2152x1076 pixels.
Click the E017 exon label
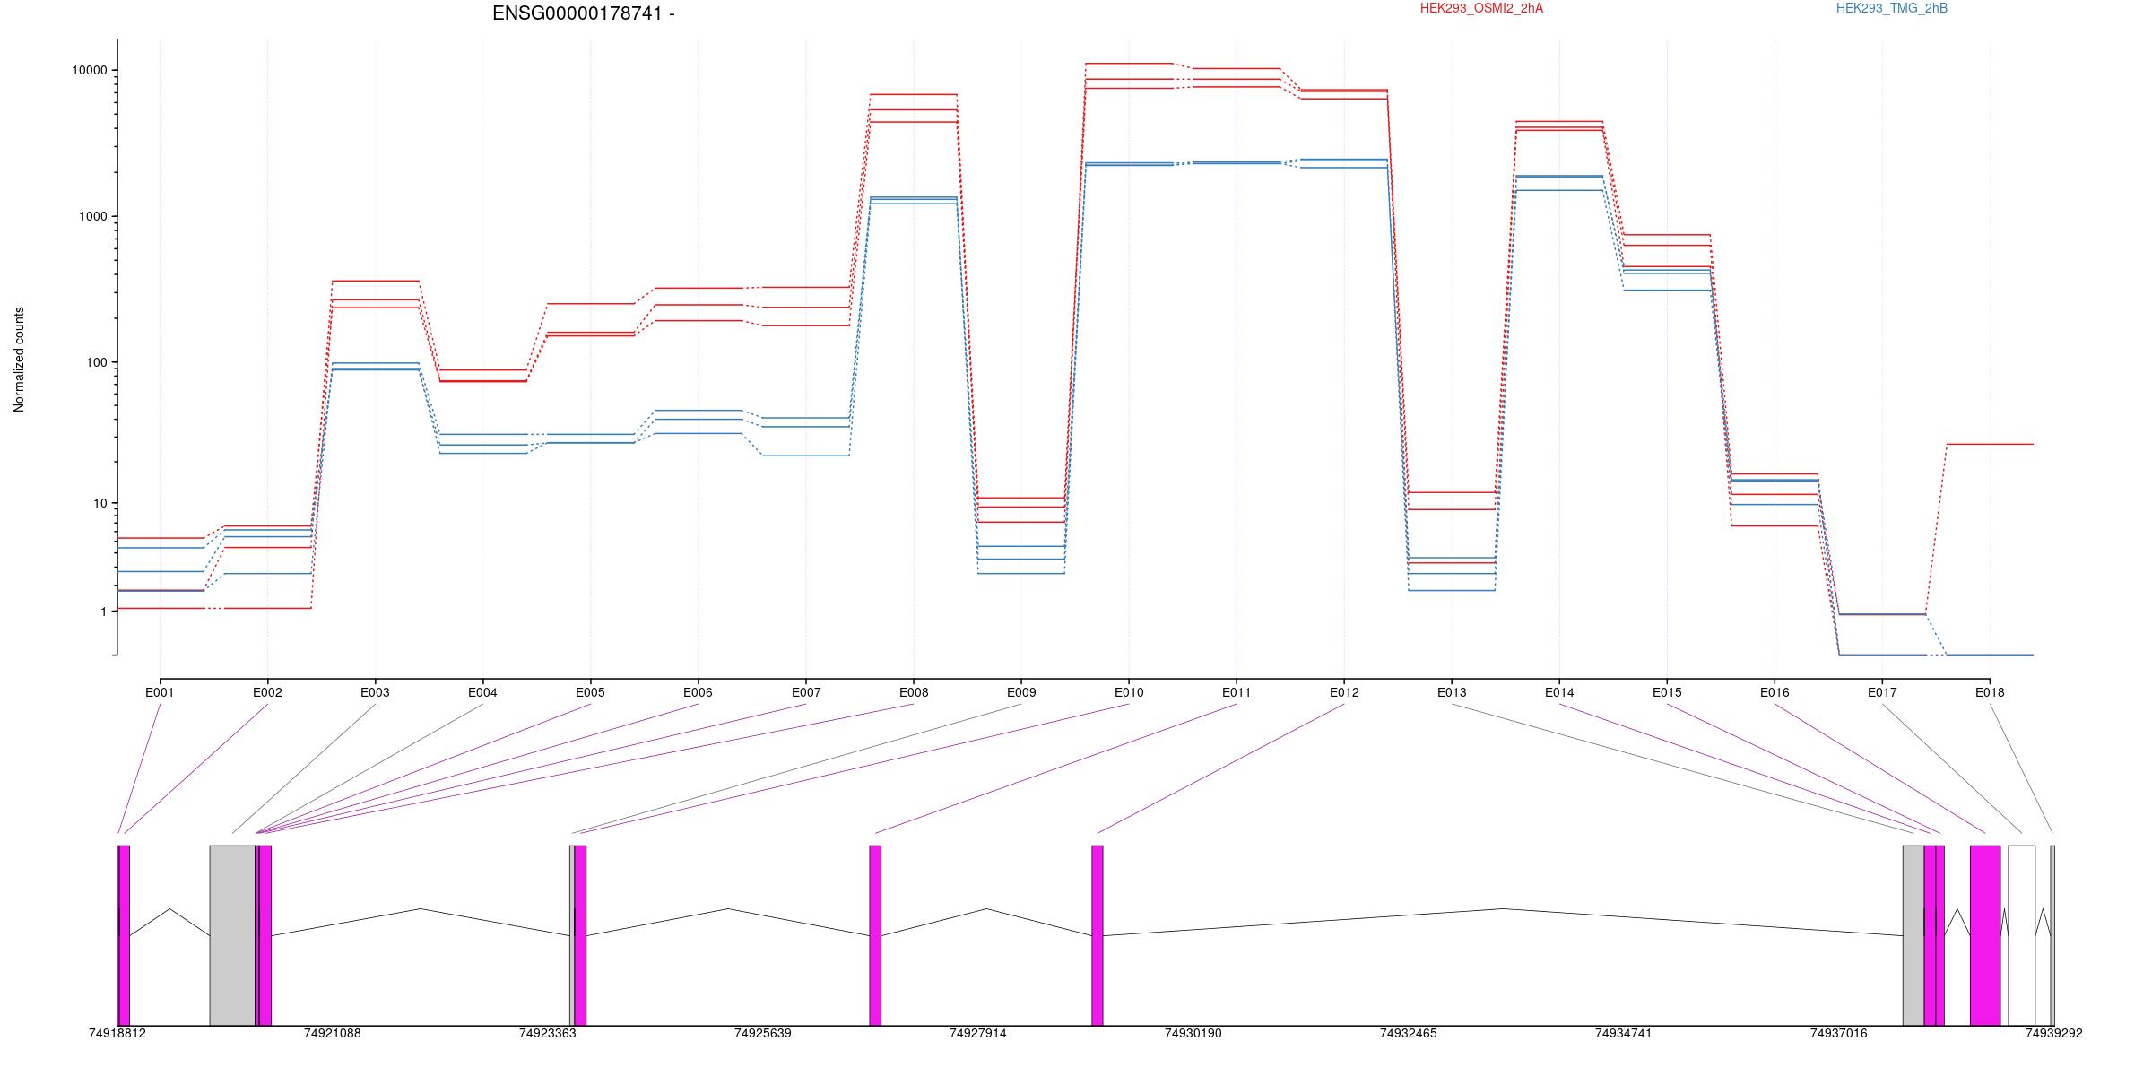coord(1882,692)
